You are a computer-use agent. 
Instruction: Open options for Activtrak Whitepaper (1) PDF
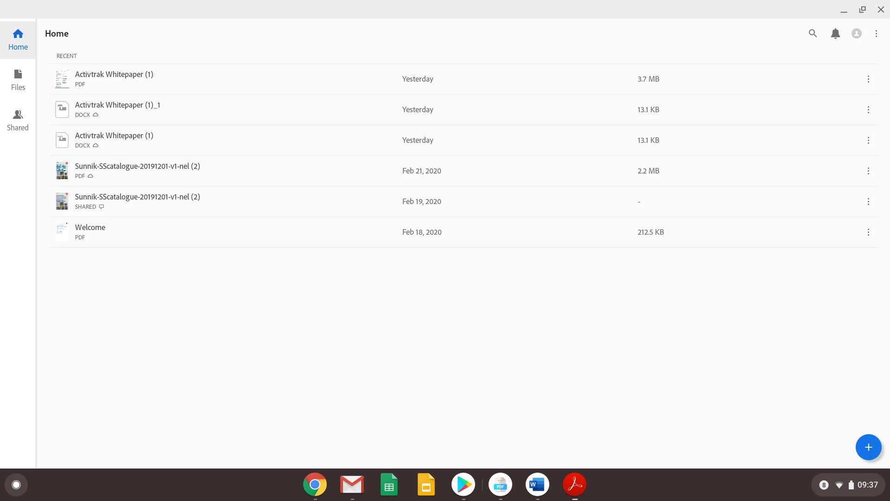click(x=868, y=79)
